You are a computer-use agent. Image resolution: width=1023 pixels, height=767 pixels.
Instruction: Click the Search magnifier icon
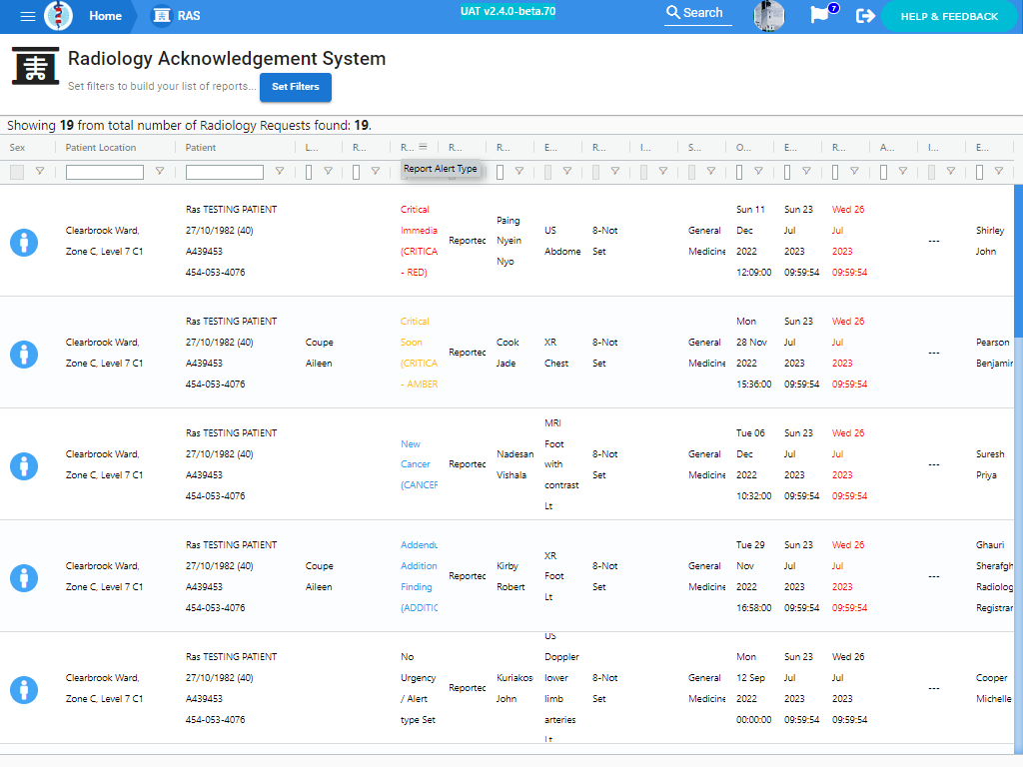(672, 12)
